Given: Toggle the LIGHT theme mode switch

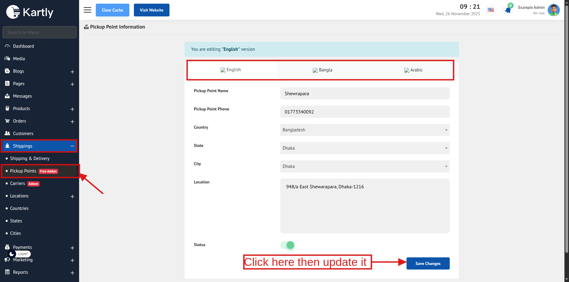Looking at the screenshot, I should (19, 254).
